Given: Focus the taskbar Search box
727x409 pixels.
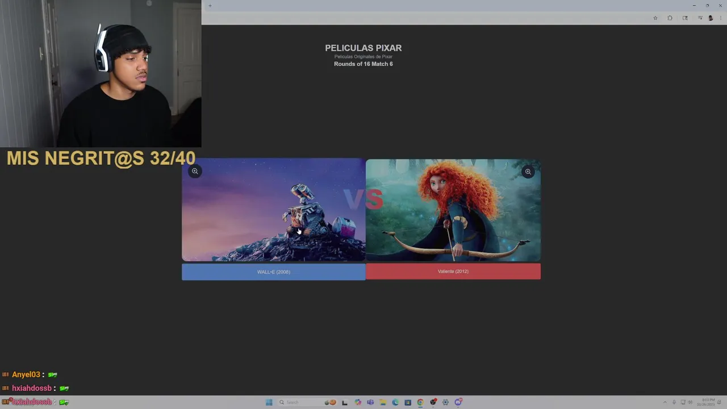Looking at the screenshot, I should (307, 402).
